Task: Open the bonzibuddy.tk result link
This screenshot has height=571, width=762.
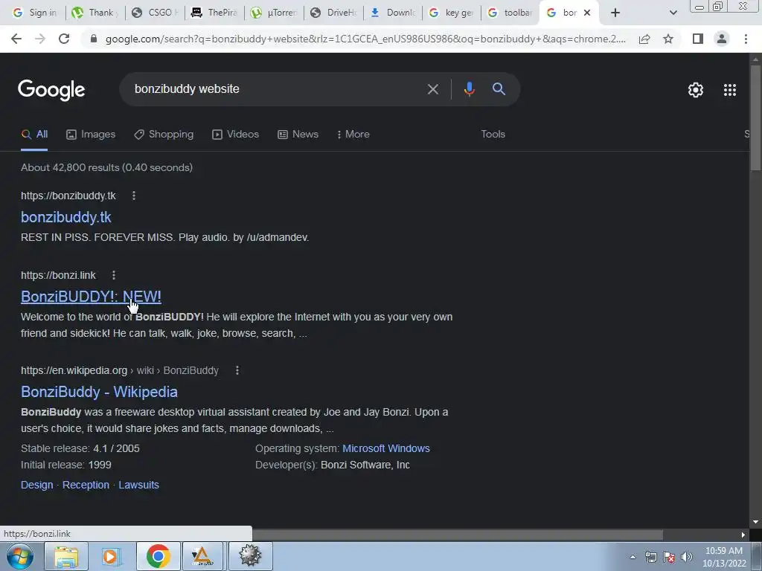Action: click(x=66, y=218)
